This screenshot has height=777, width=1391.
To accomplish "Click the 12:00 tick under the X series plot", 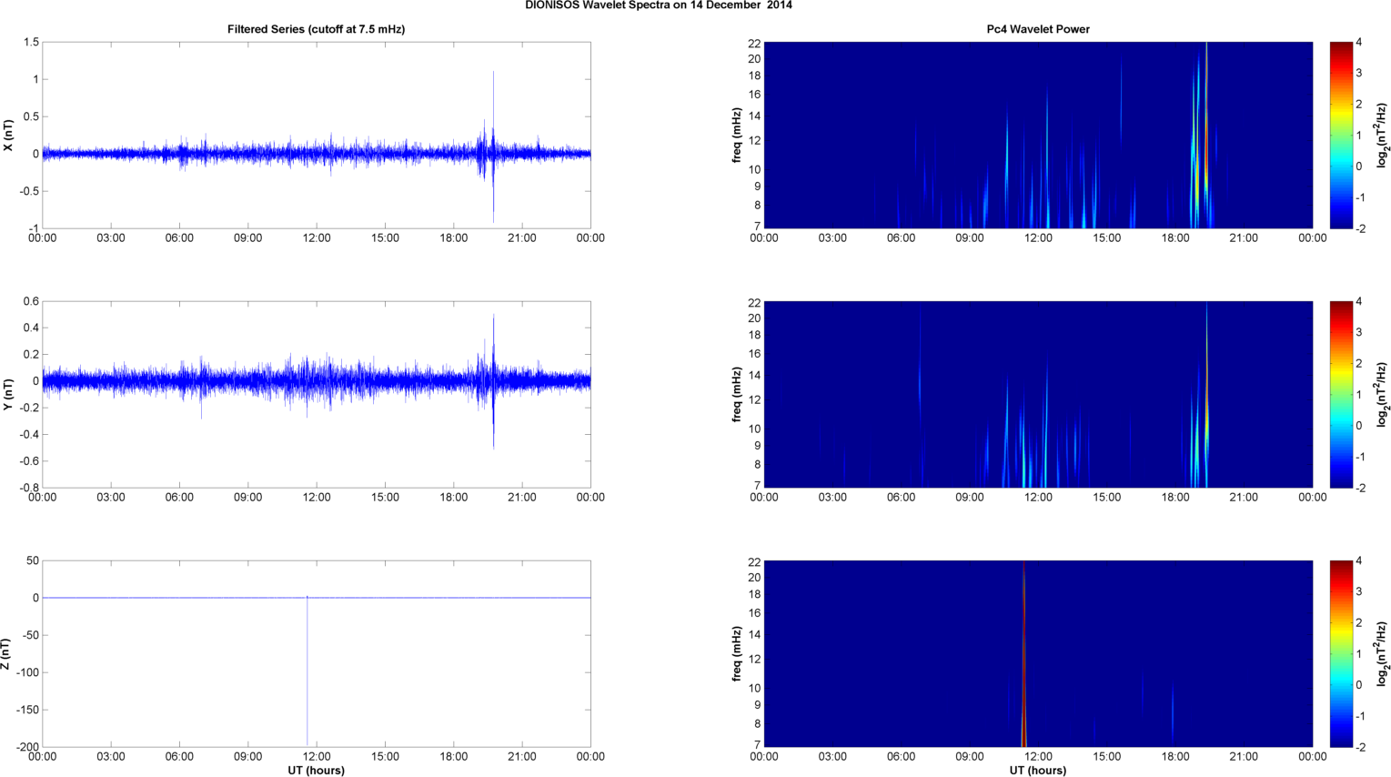I will click(317, 238).
